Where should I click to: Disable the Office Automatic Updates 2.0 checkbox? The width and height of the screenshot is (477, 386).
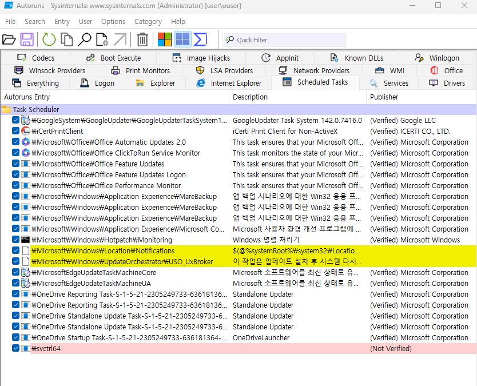pos(16,142)
